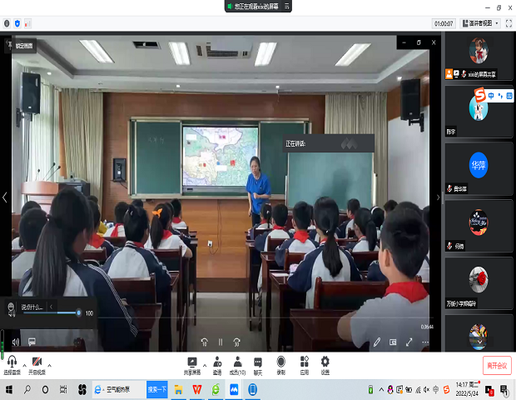The width and height of the screenshot is (516, 400).
Task: Collapse the participant panel with the right arrow
Action: pos(438,197)
